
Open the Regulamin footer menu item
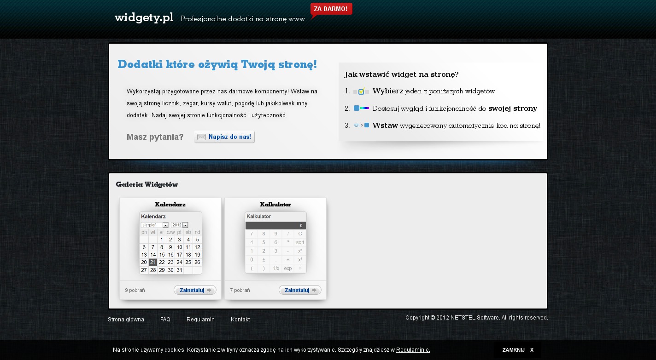[200, 320]
